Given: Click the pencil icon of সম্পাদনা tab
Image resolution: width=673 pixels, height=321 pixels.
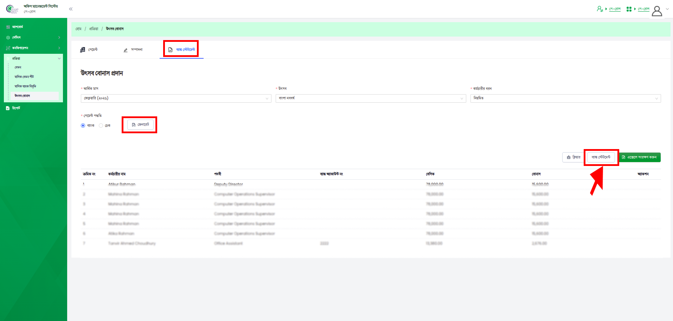Looking at the screenshot, I should [126, 50].
